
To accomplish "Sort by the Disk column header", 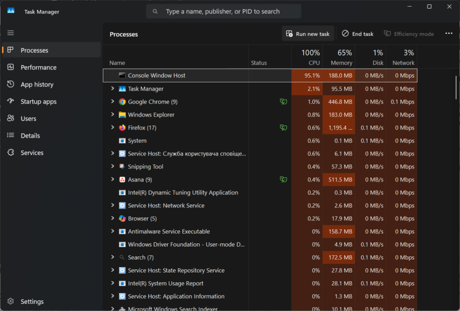I will [x=371, y=57].
